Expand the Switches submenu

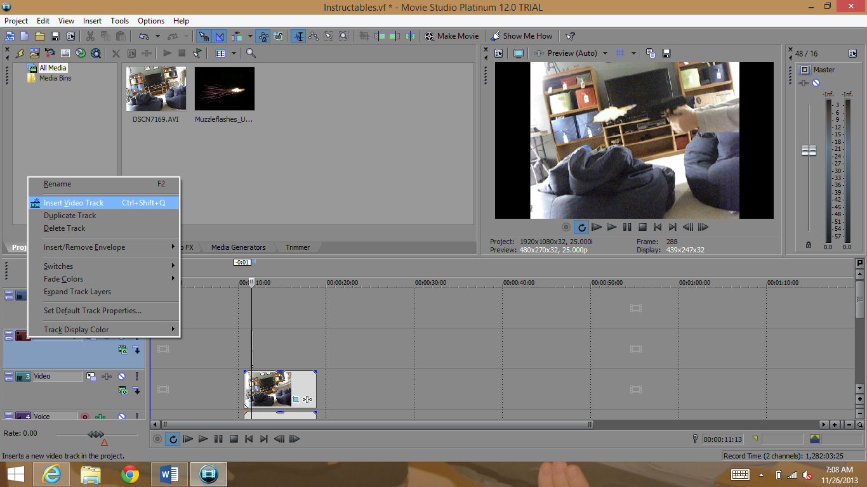click(x=104, y=266)
